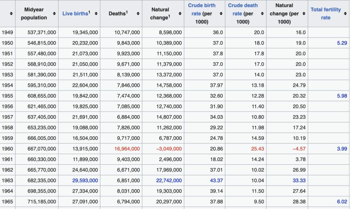Click sort arrows in Midyear population header
This screenshot has width=351, height=209.
click(54, 14)
